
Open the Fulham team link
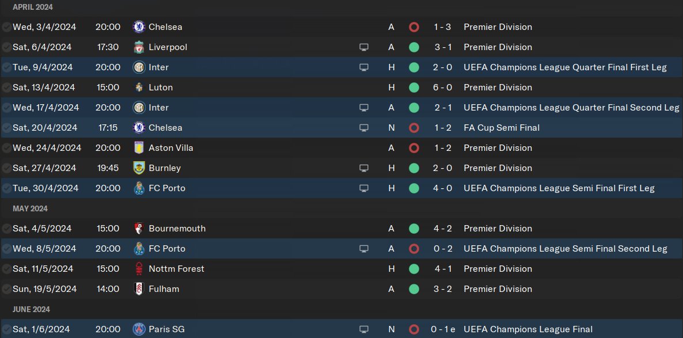point(164,289)
